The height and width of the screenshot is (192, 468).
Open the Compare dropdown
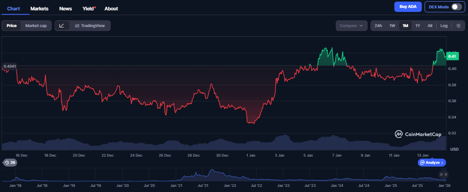click(351, 25)
